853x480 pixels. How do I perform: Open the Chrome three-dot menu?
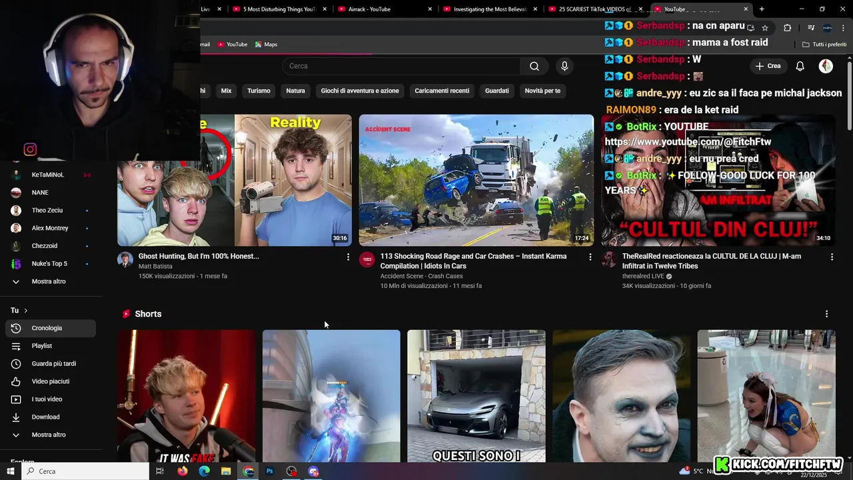tap(843, 27)
